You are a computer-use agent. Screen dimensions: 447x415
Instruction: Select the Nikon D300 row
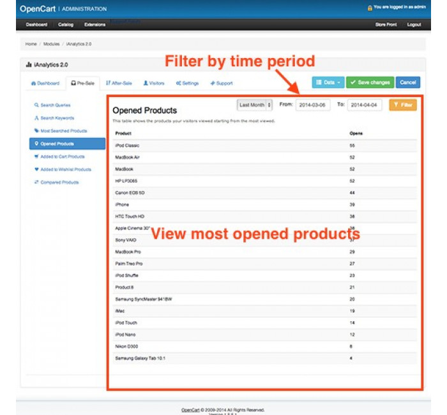(x=264, y=347)
